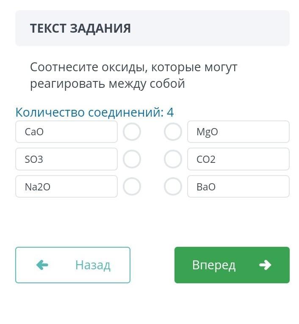Click the MgO oxide box
The image size is (299, 324).
tap(238, 132)
